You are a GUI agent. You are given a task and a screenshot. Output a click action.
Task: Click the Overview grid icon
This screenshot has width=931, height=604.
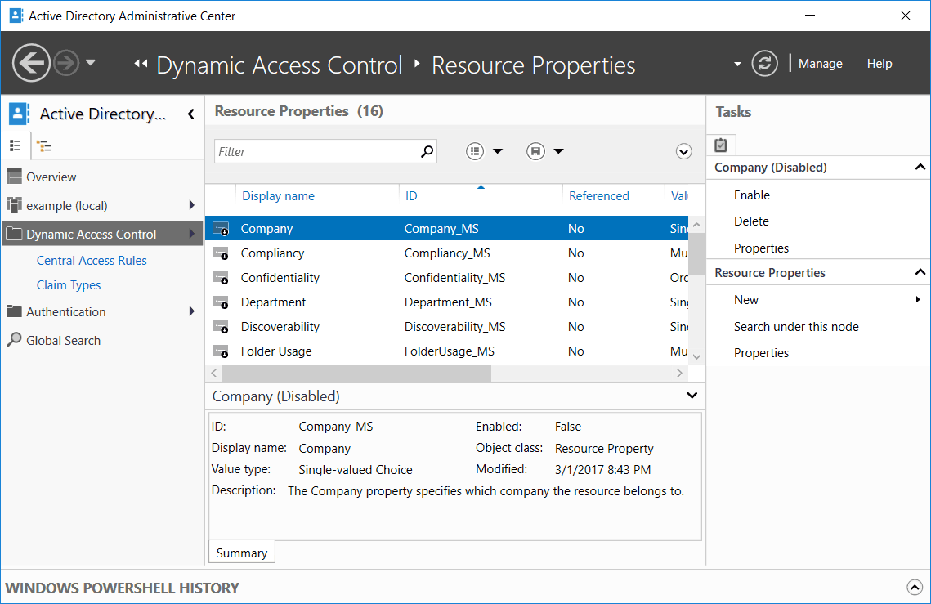click(x=14, y=177)
